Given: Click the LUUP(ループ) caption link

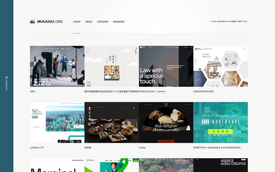Looking at the screenshot, I should coord(37,148).
